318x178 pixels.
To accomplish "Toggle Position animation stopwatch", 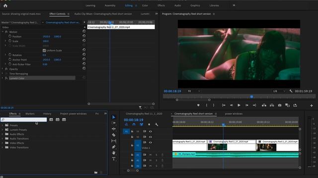I will coord(10,36).
